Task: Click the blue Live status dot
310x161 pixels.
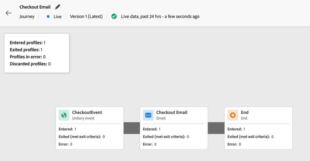Action: pyautogui.click(x=48, y=16)
